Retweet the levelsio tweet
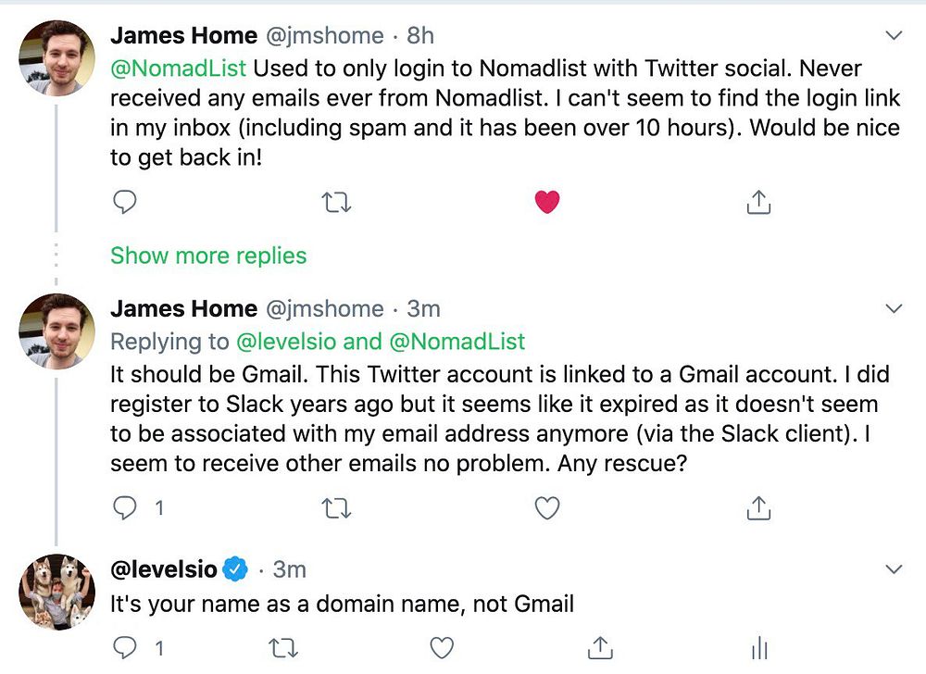Screen dimensions: 926x674 pyautogui.click(x=283, y=648)
